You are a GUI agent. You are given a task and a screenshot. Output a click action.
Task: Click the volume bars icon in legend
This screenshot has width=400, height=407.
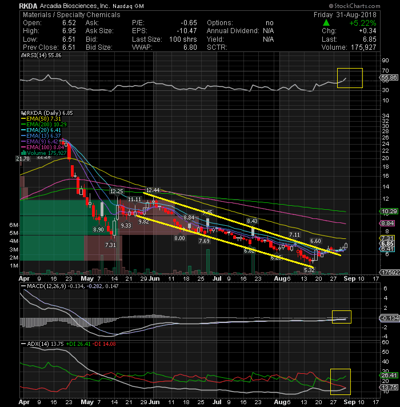pos(23,153)
